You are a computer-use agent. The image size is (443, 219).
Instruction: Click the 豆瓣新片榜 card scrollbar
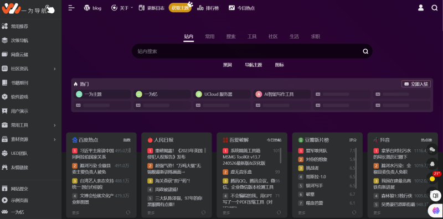[x=356, y=168]
